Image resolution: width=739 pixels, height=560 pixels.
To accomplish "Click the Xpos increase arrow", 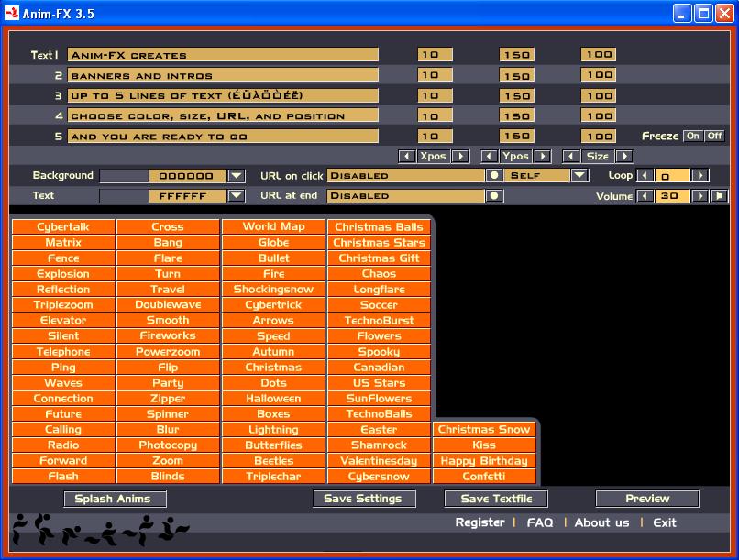I will coord(460,157).
